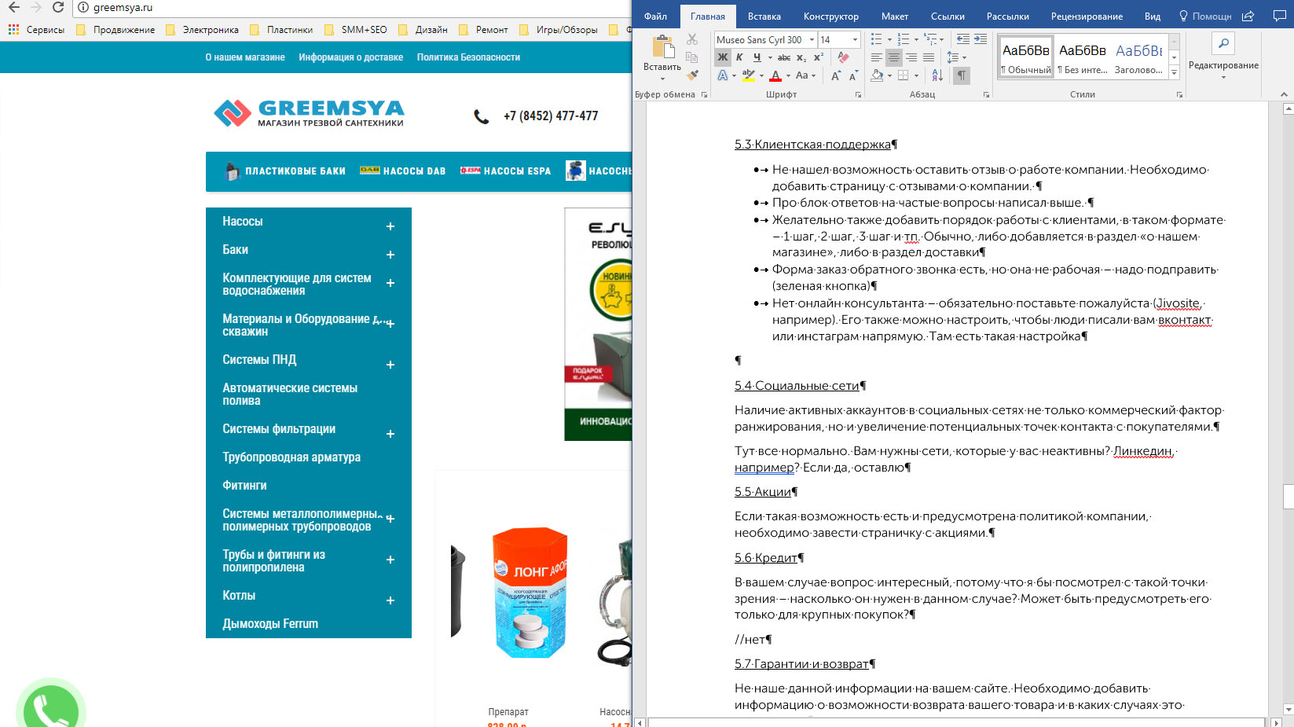Expand the styles gallery more arrow
The height and width of the screenshot is (727, 1294).
[1174, 72]
